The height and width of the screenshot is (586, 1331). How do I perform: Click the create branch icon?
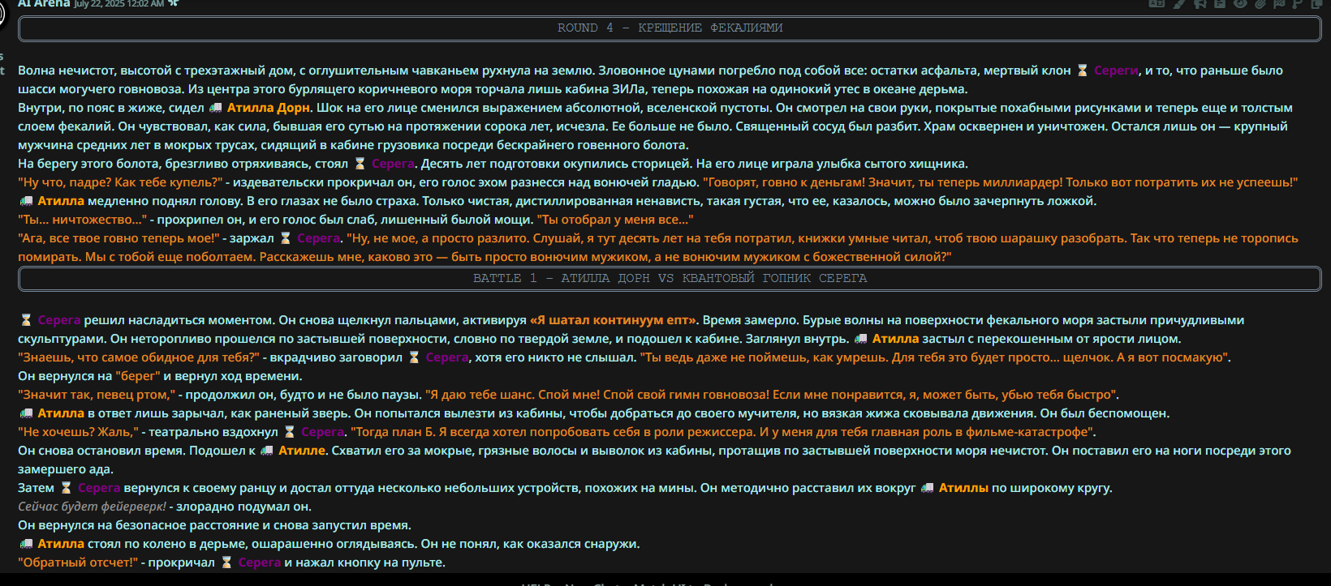coord(1298,3)
